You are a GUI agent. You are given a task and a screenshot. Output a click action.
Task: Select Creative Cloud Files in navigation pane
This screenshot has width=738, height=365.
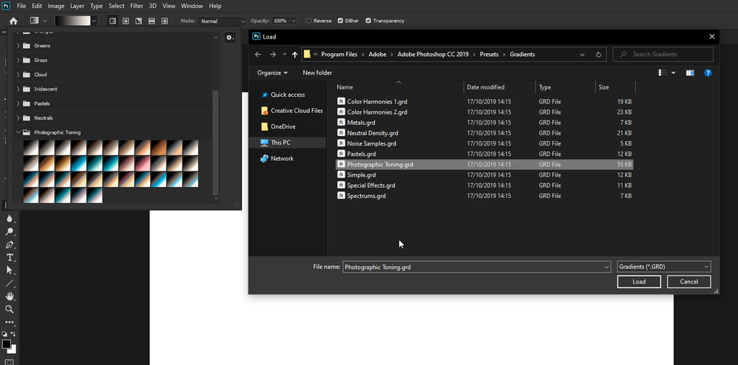(x=291, y=111)
